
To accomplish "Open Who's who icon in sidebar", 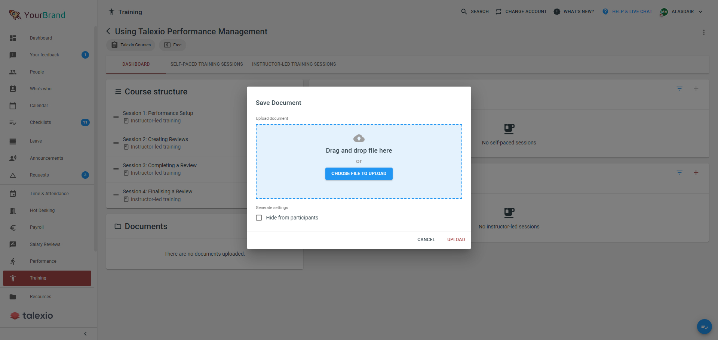I will pos(13,89).
